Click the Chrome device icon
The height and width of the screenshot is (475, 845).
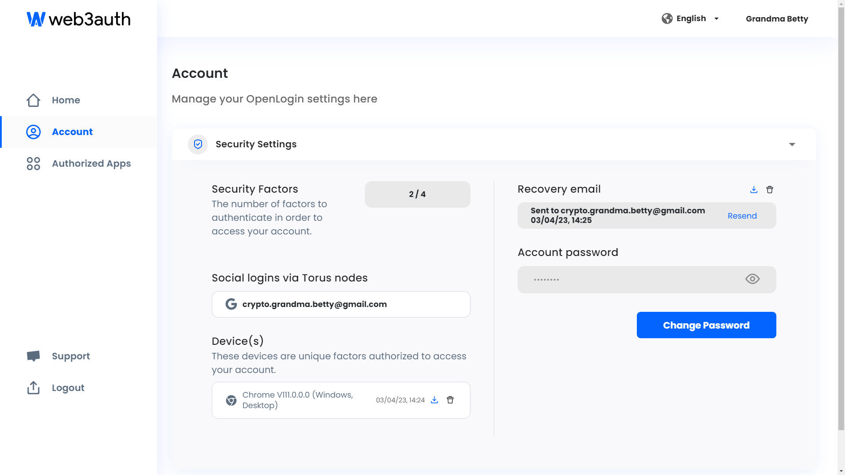tap(231, 400)
